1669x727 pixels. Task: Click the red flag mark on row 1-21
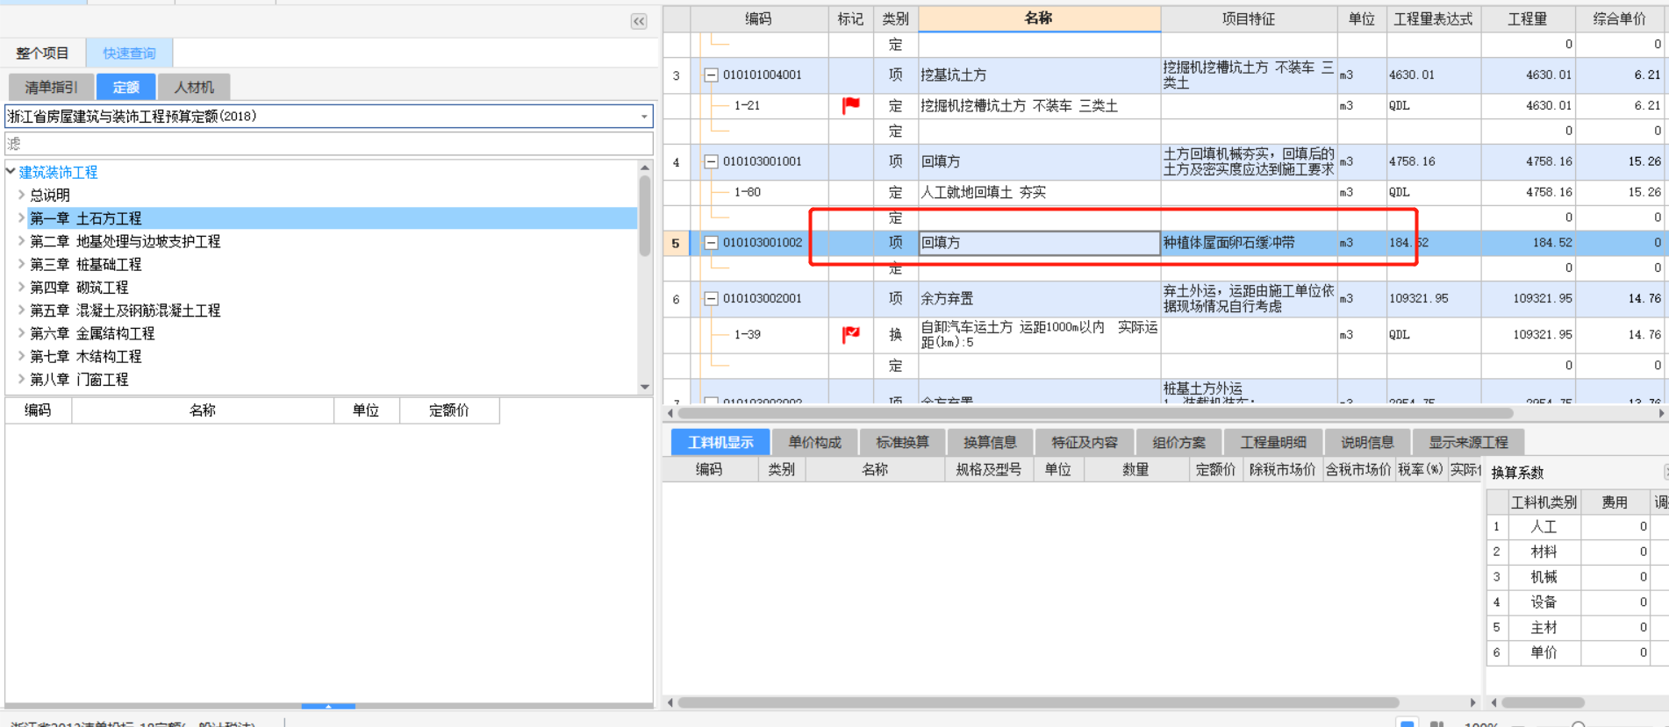click(x=850, y=105)
